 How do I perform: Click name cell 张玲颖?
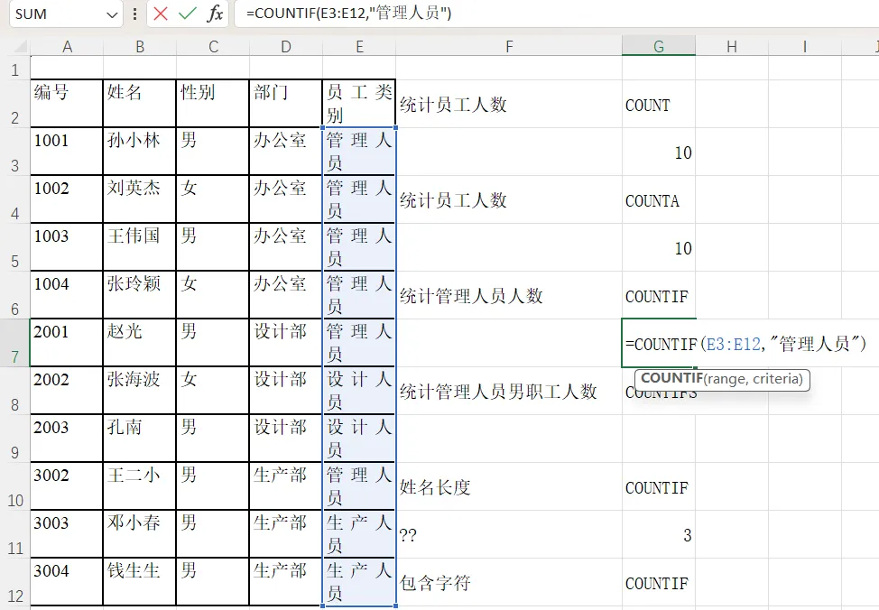pyautogui.click(x=140, y=295)
